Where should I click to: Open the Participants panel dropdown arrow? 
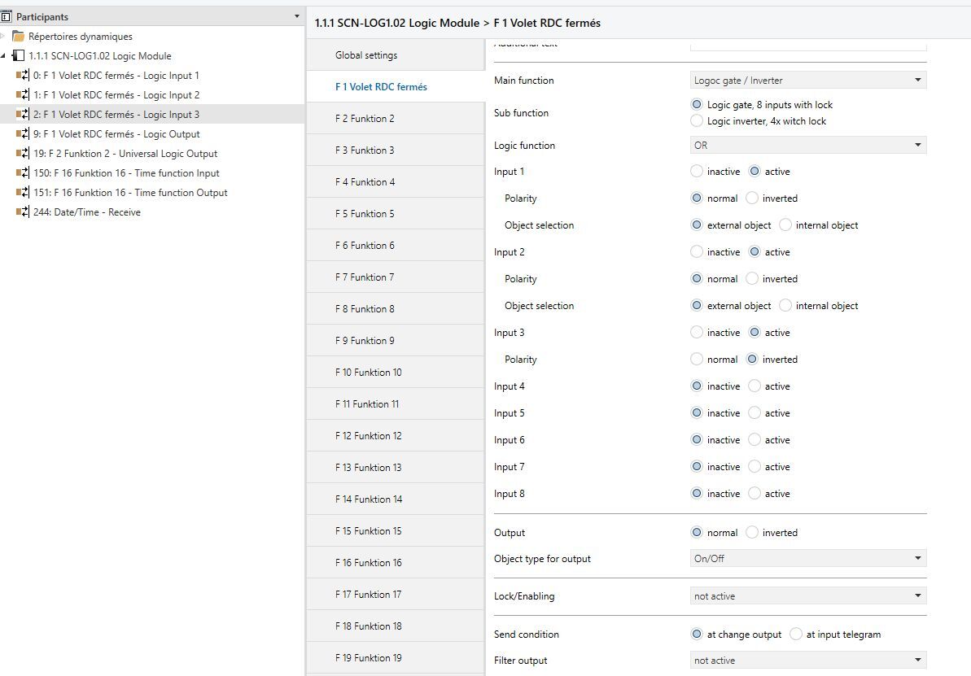tap(296, 16)
